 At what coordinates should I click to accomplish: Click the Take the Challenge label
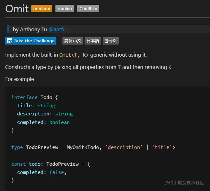[34, 41]
